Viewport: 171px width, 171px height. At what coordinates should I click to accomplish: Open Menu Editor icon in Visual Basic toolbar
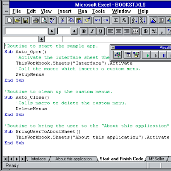pyautogui.click(x=128, y=55)
